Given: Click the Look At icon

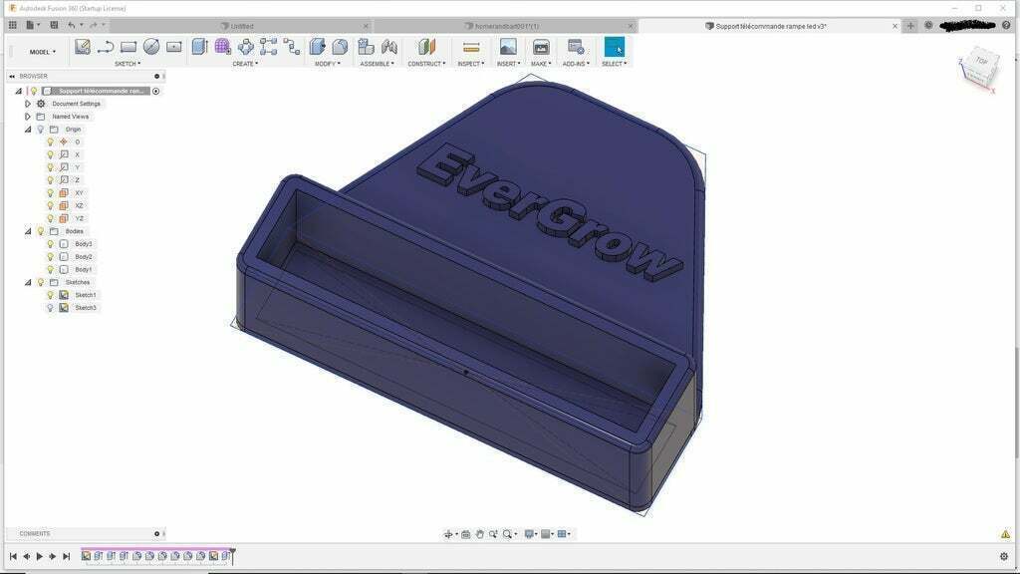Looking at the screenshot, I should pos(466,534).
